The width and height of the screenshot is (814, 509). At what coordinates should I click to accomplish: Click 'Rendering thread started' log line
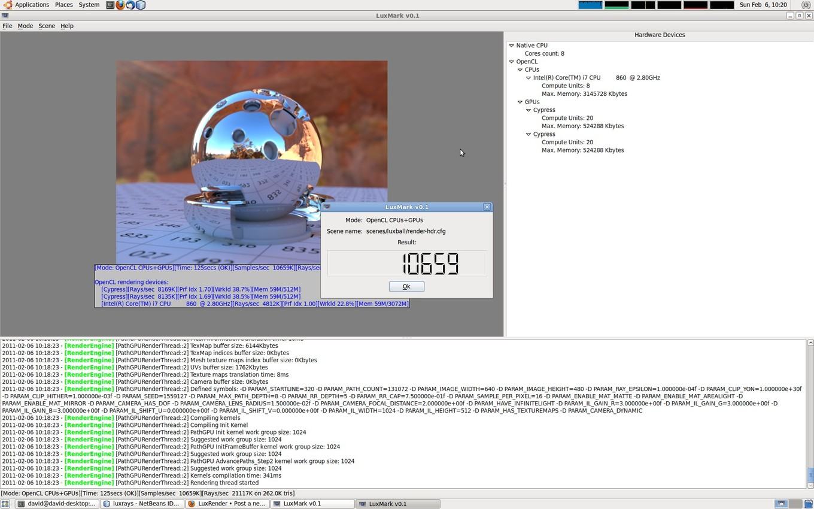(x=224, y=483)
